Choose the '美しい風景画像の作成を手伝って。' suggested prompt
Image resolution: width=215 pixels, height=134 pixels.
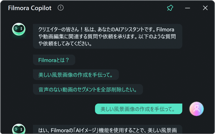point(76,75)
